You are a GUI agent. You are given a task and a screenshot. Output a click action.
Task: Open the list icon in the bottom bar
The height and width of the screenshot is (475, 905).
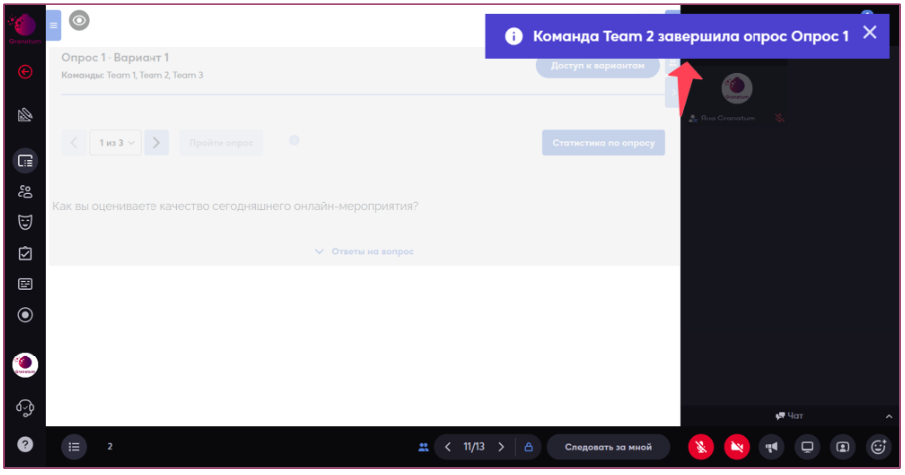coord(74,447)
